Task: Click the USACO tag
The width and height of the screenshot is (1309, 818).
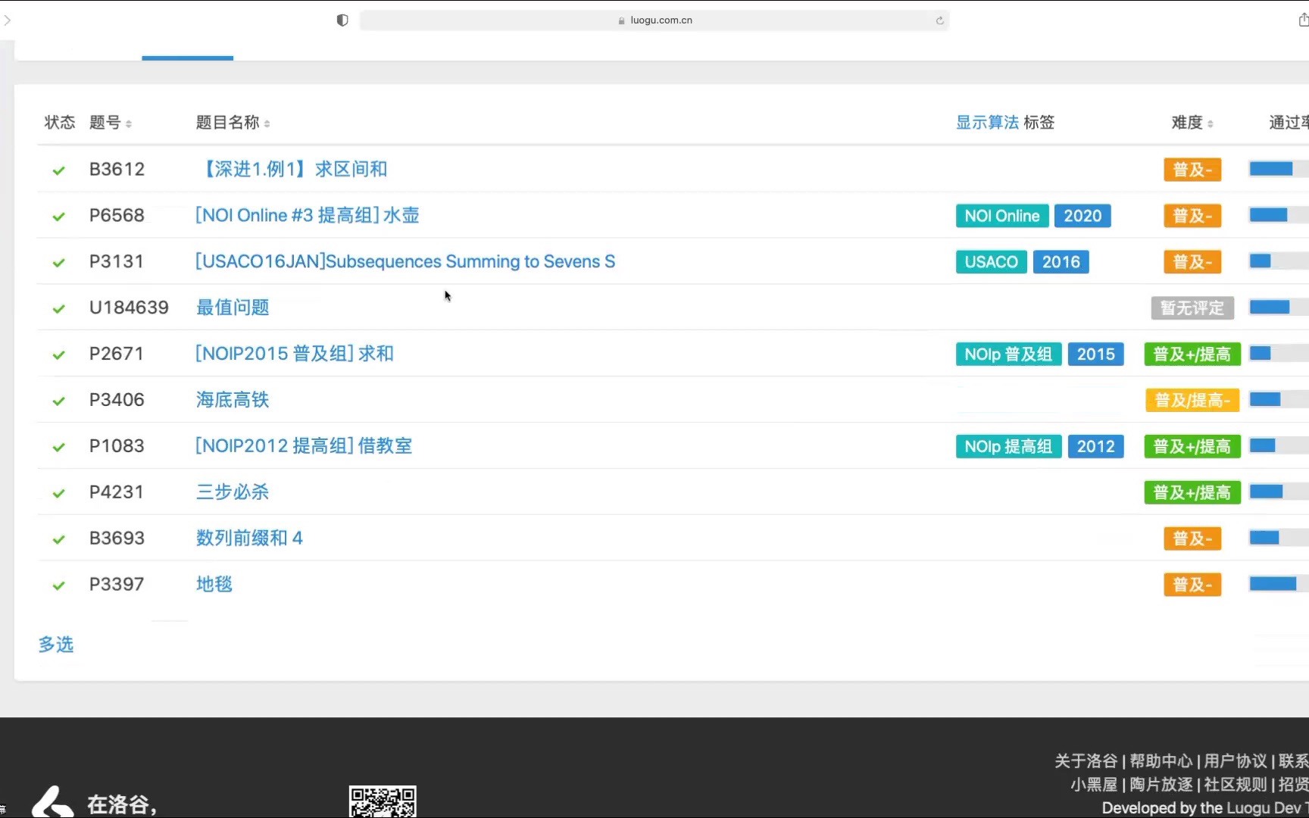Action: click(992, 262)
